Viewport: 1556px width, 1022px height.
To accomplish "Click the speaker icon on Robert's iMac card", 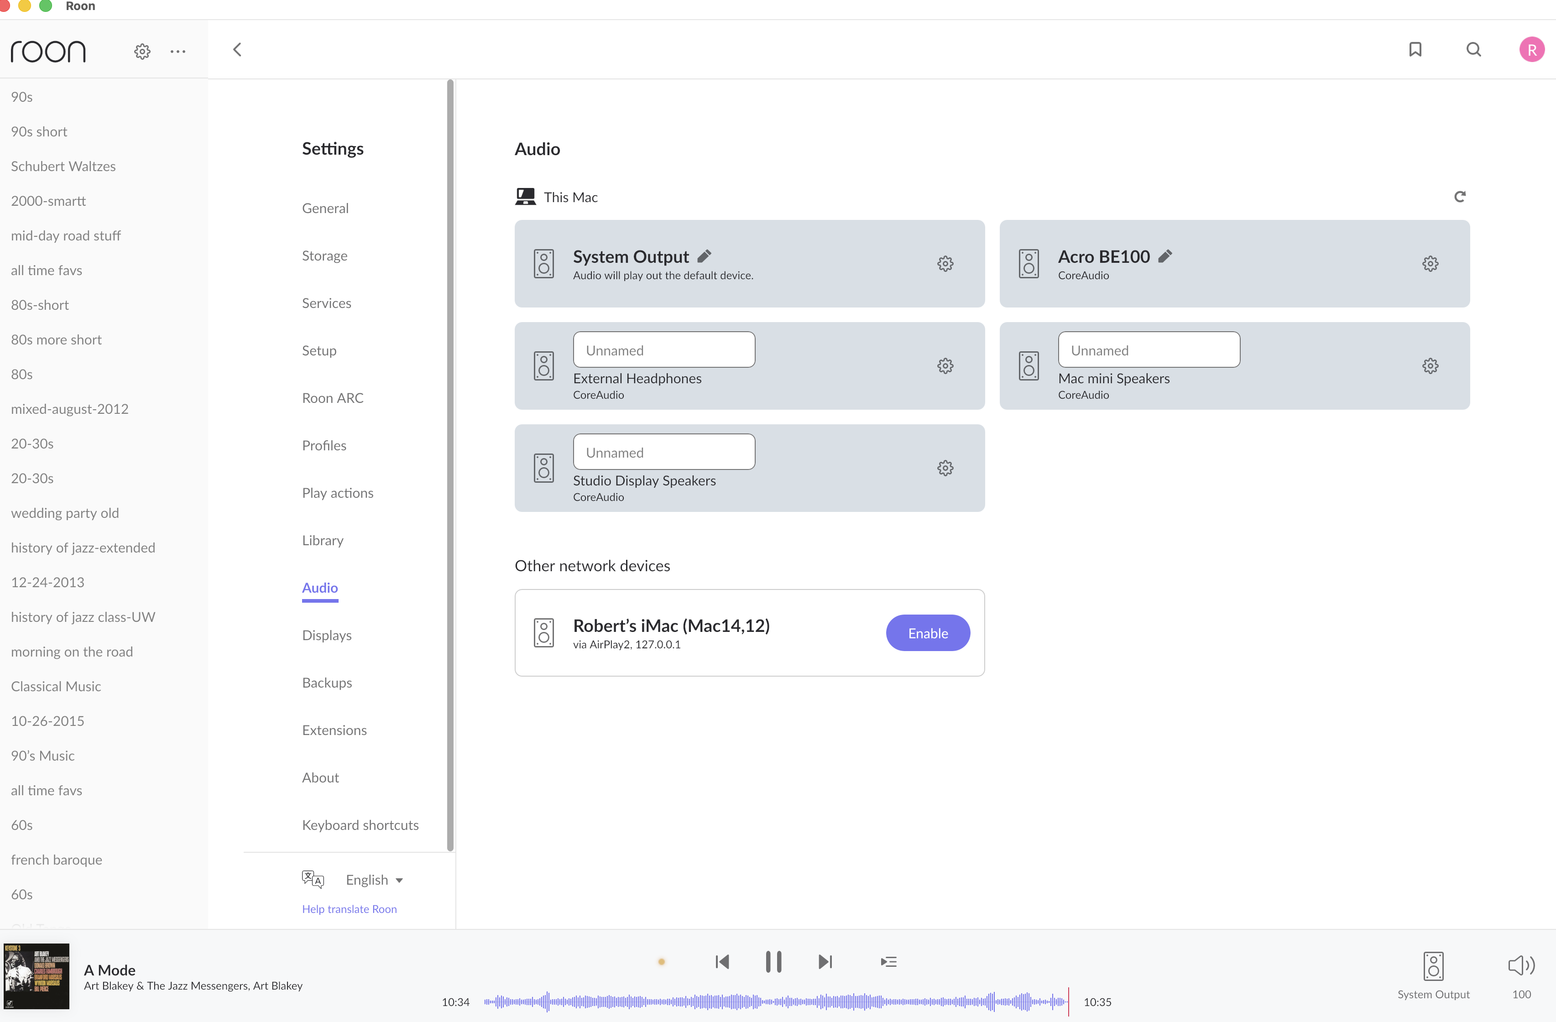I will point(544,633).
